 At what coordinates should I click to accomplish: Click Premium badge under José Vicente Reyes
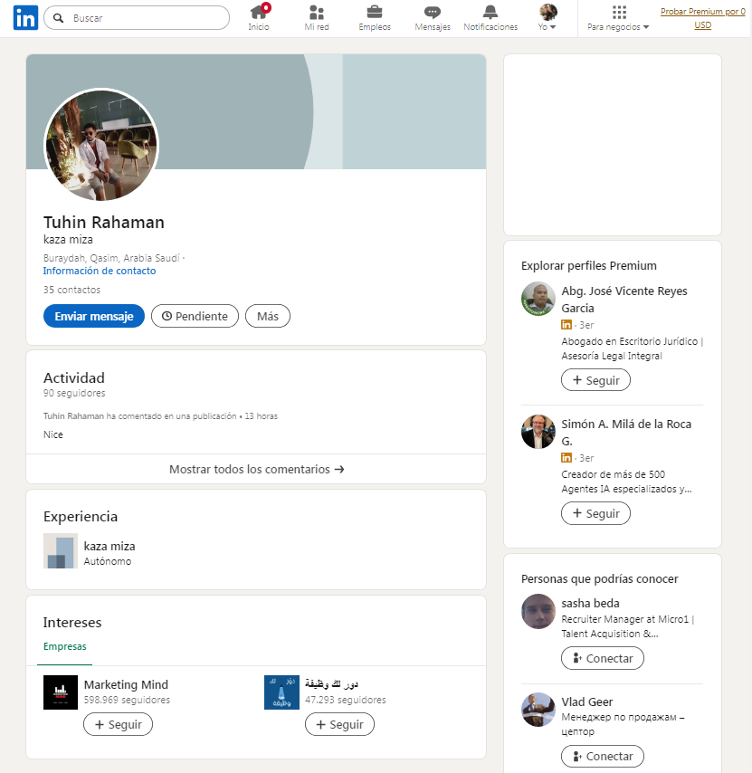(566, 324)
